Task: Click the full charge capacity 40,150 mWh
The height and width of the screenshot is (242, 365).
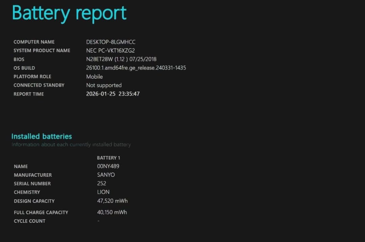Action: (x=112, y=212)
